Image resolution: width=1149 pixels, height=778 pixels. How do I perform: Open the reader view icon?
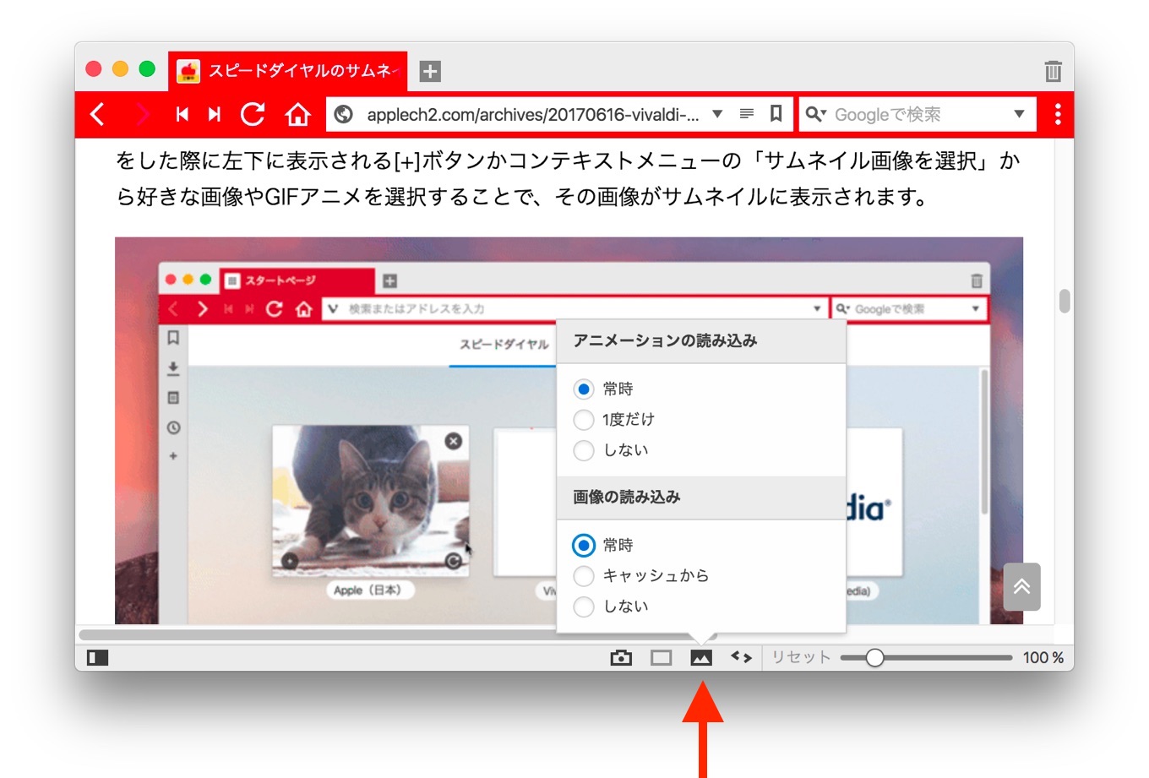coord(746,114)
